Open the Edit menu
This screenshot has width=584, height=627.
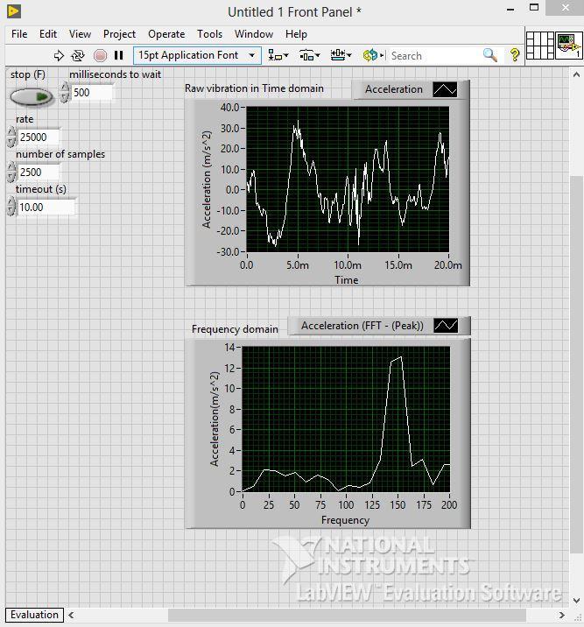click(48, 34)
